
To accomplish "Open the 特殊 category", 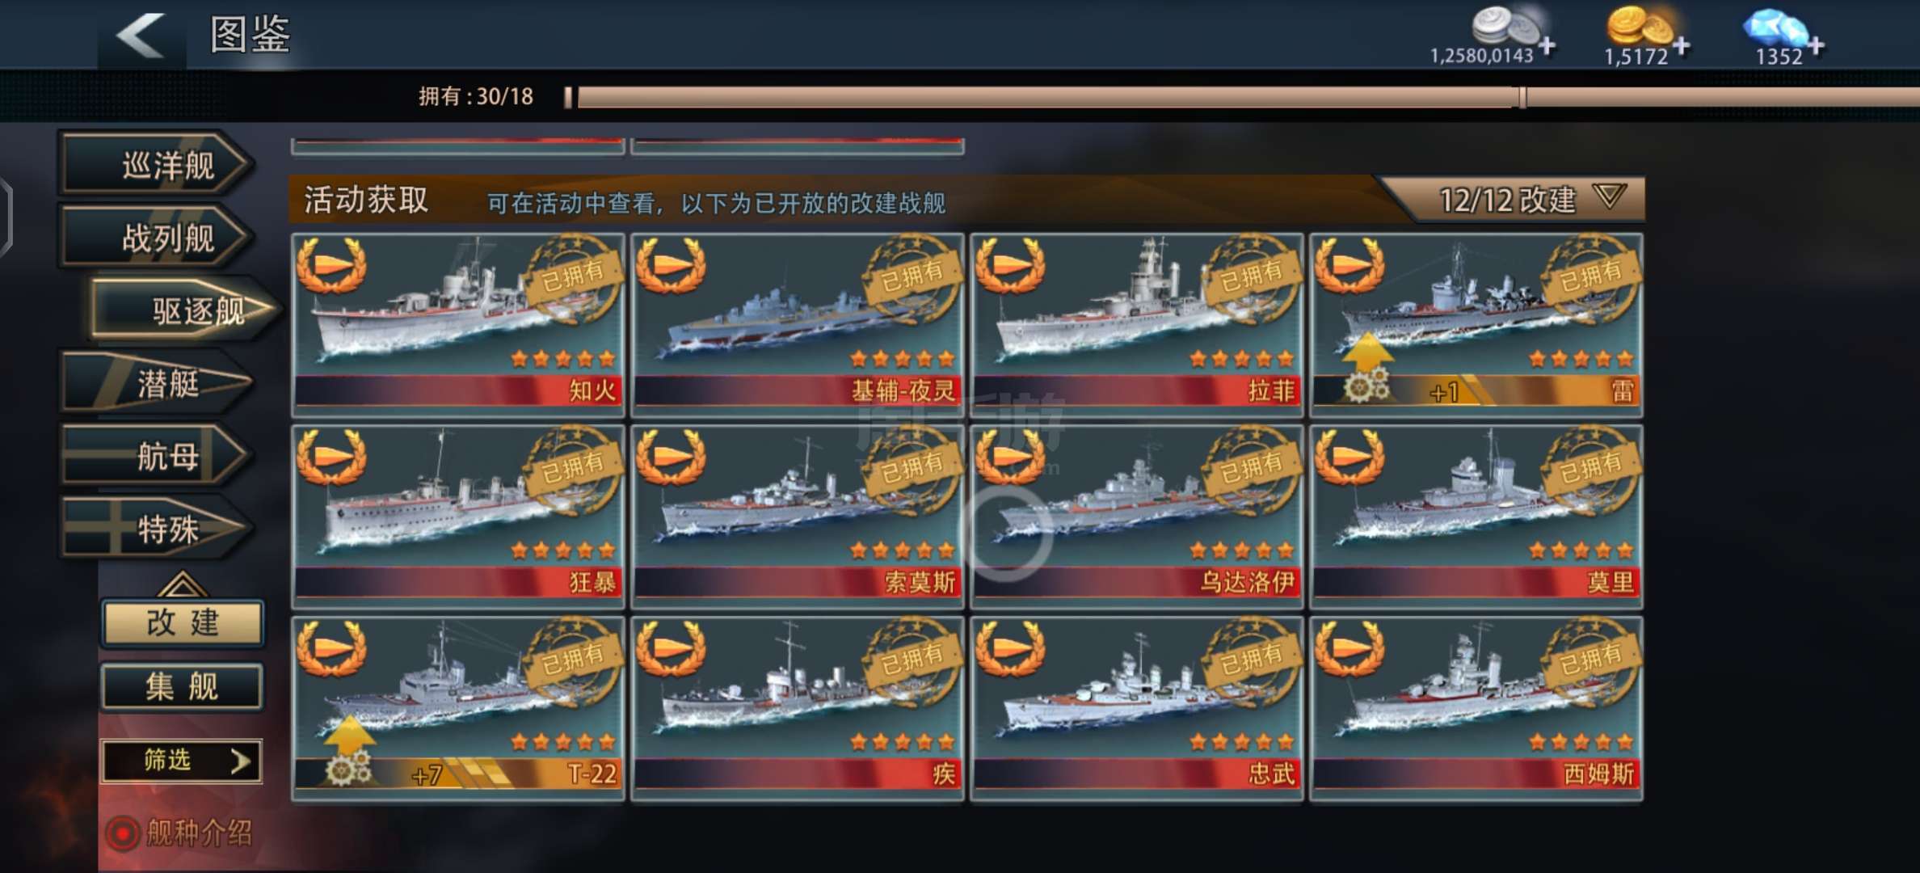I will pyautogui.click(x=158, y=529).
